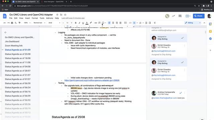Close the document outline with back arrow
The image size is (214, 120).
pos(5,32)
